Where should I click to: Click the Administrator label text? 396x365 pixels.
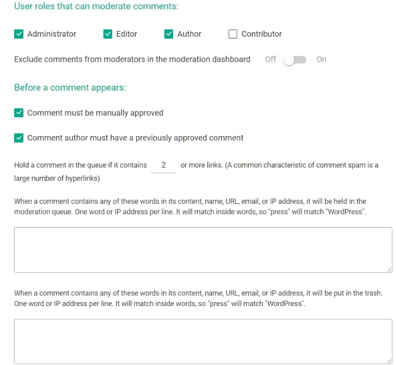pyautogui.click(x=52, y=34)
